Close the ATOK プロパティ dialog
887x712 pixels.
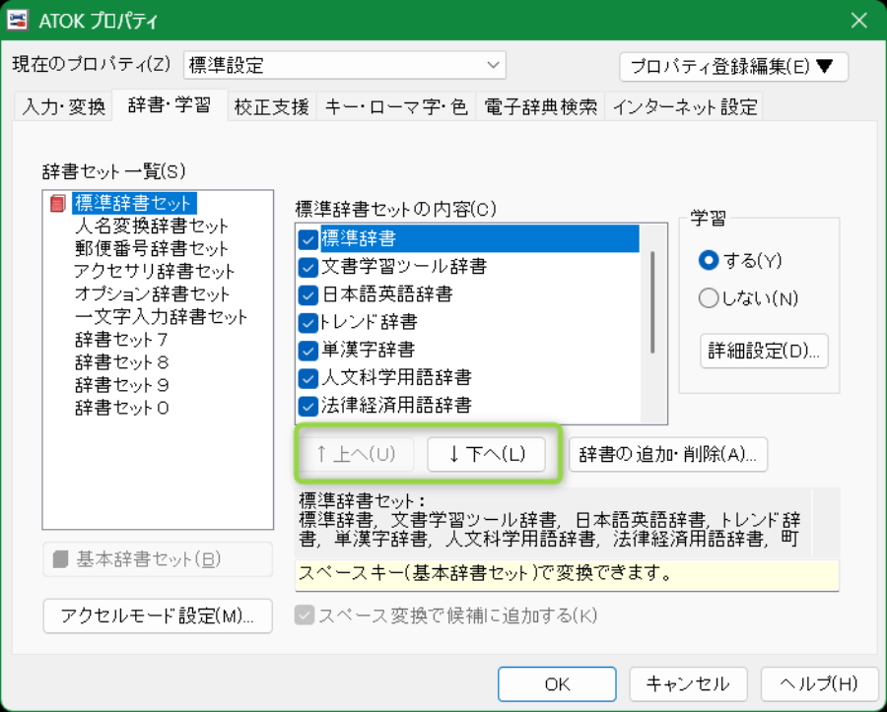click(x=858, y=21)
